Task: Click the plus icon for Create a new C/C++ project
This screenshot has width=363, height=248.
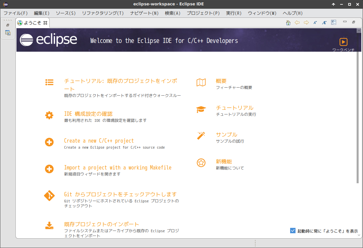Action: (49, 142)
